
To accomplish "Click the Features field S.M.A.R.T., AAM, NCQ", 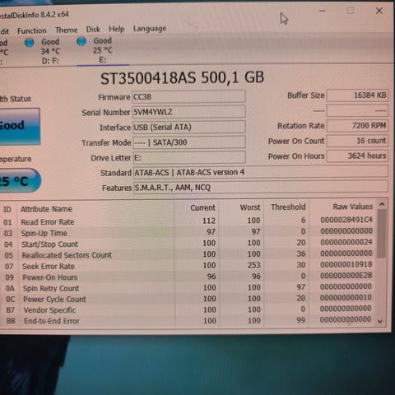I will pos(261,187).
